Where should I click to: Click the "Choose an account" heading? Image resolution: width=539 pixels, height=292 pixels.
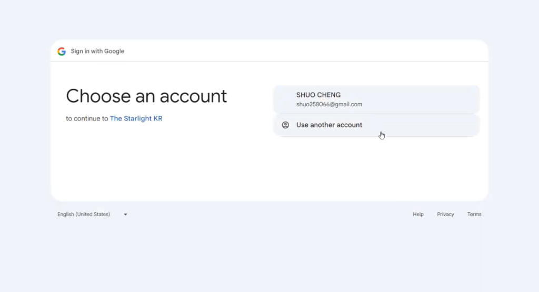click(x=146, y=96)
